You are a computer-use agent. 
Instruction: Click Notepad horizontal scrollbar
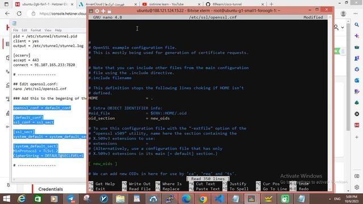pos(49,179)
